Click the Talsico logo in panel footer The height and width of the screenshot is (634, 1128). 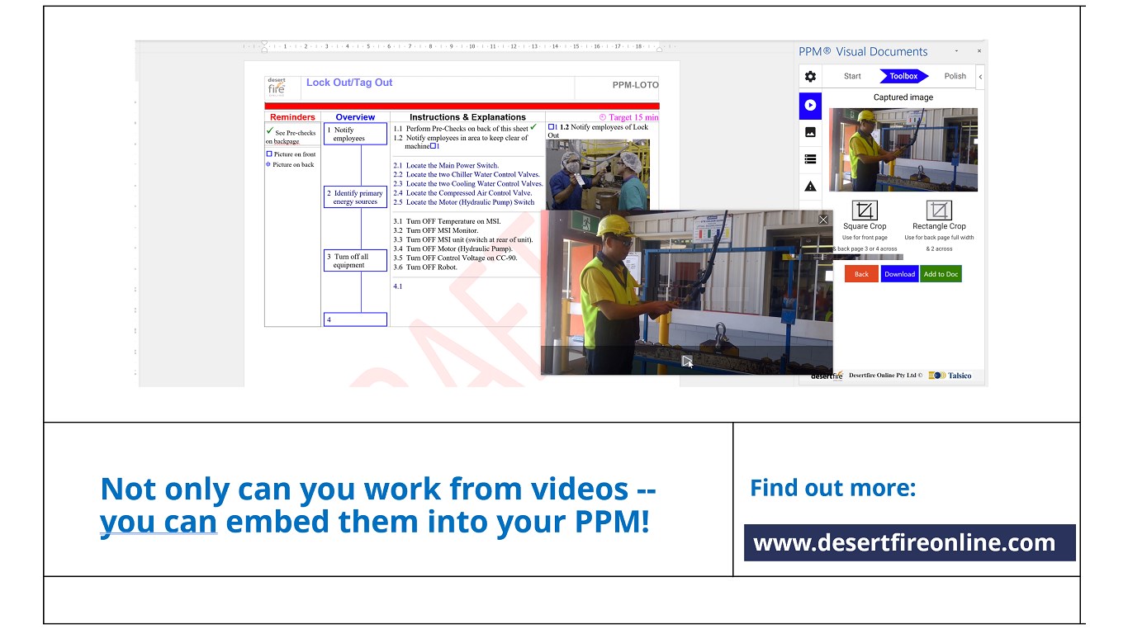coord(950,376)
